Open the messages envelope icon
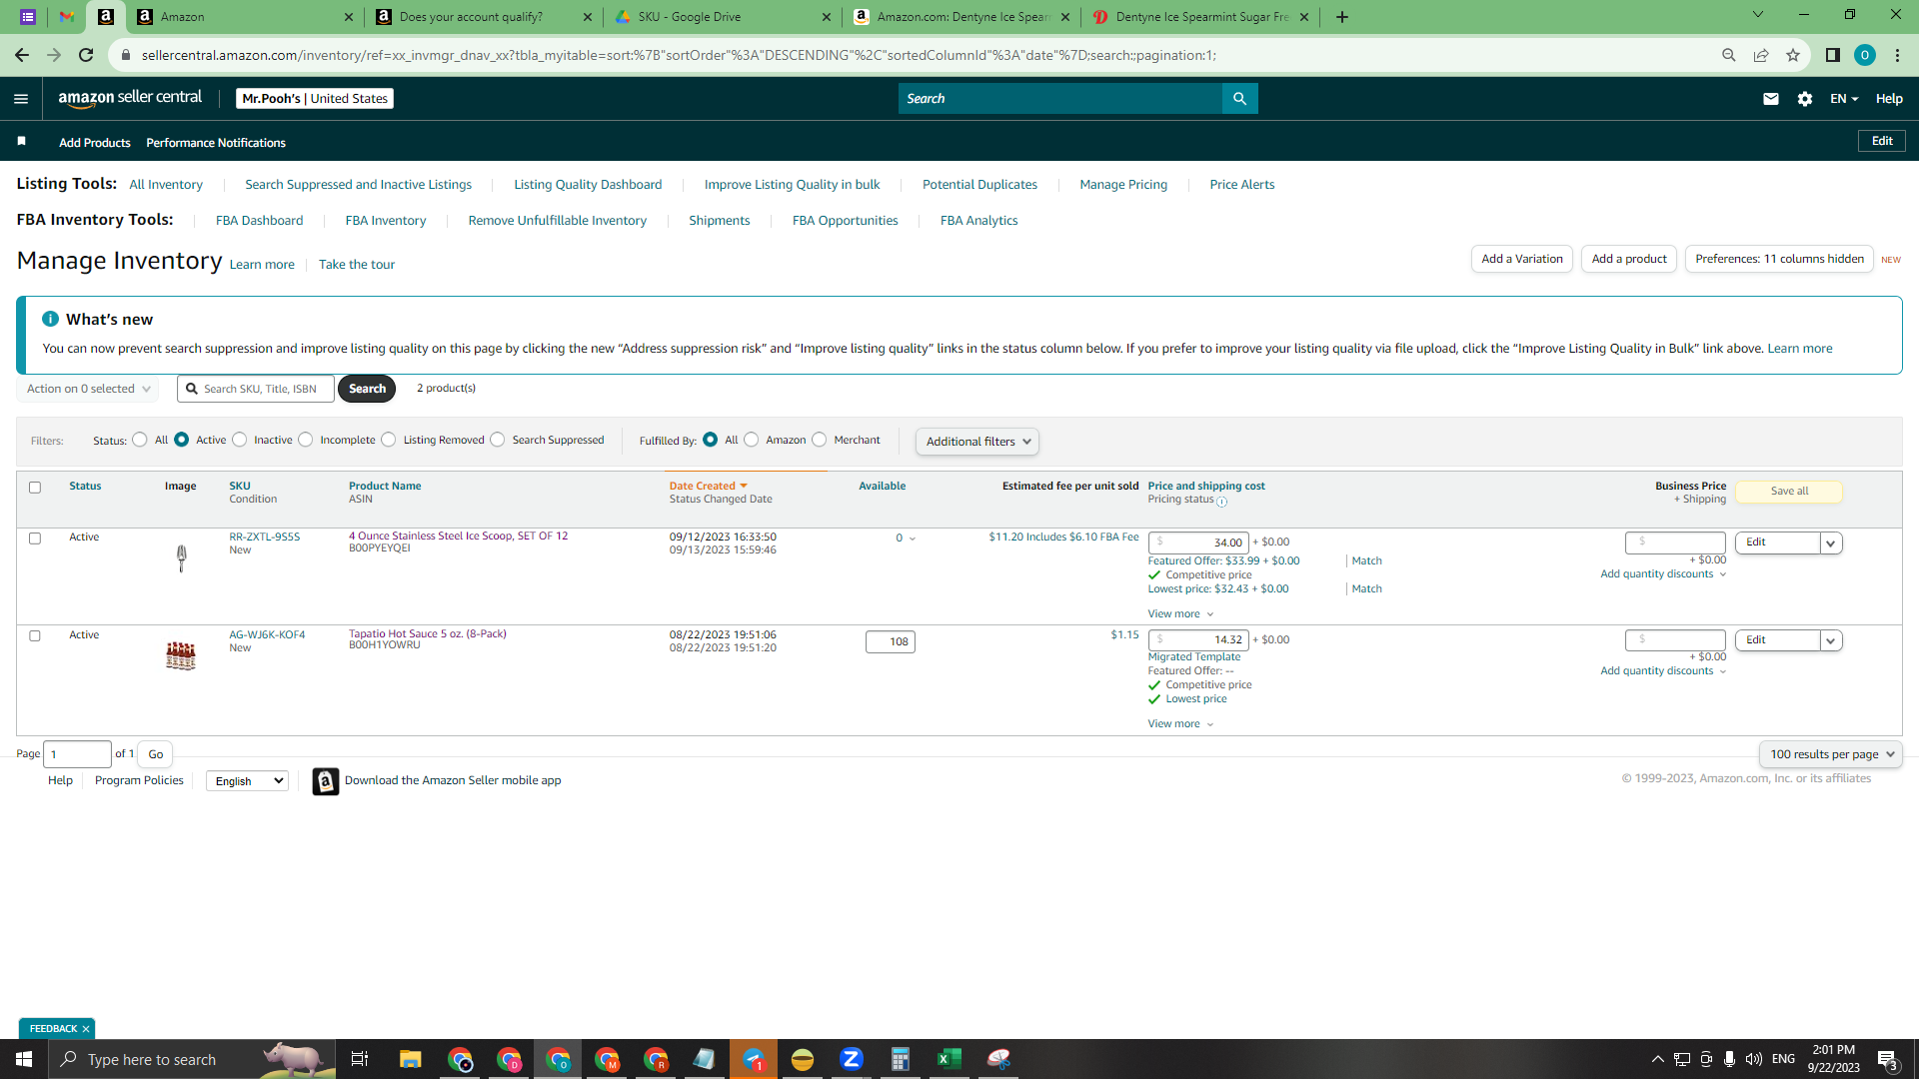1919x1079 pixels. point(1770,98)
